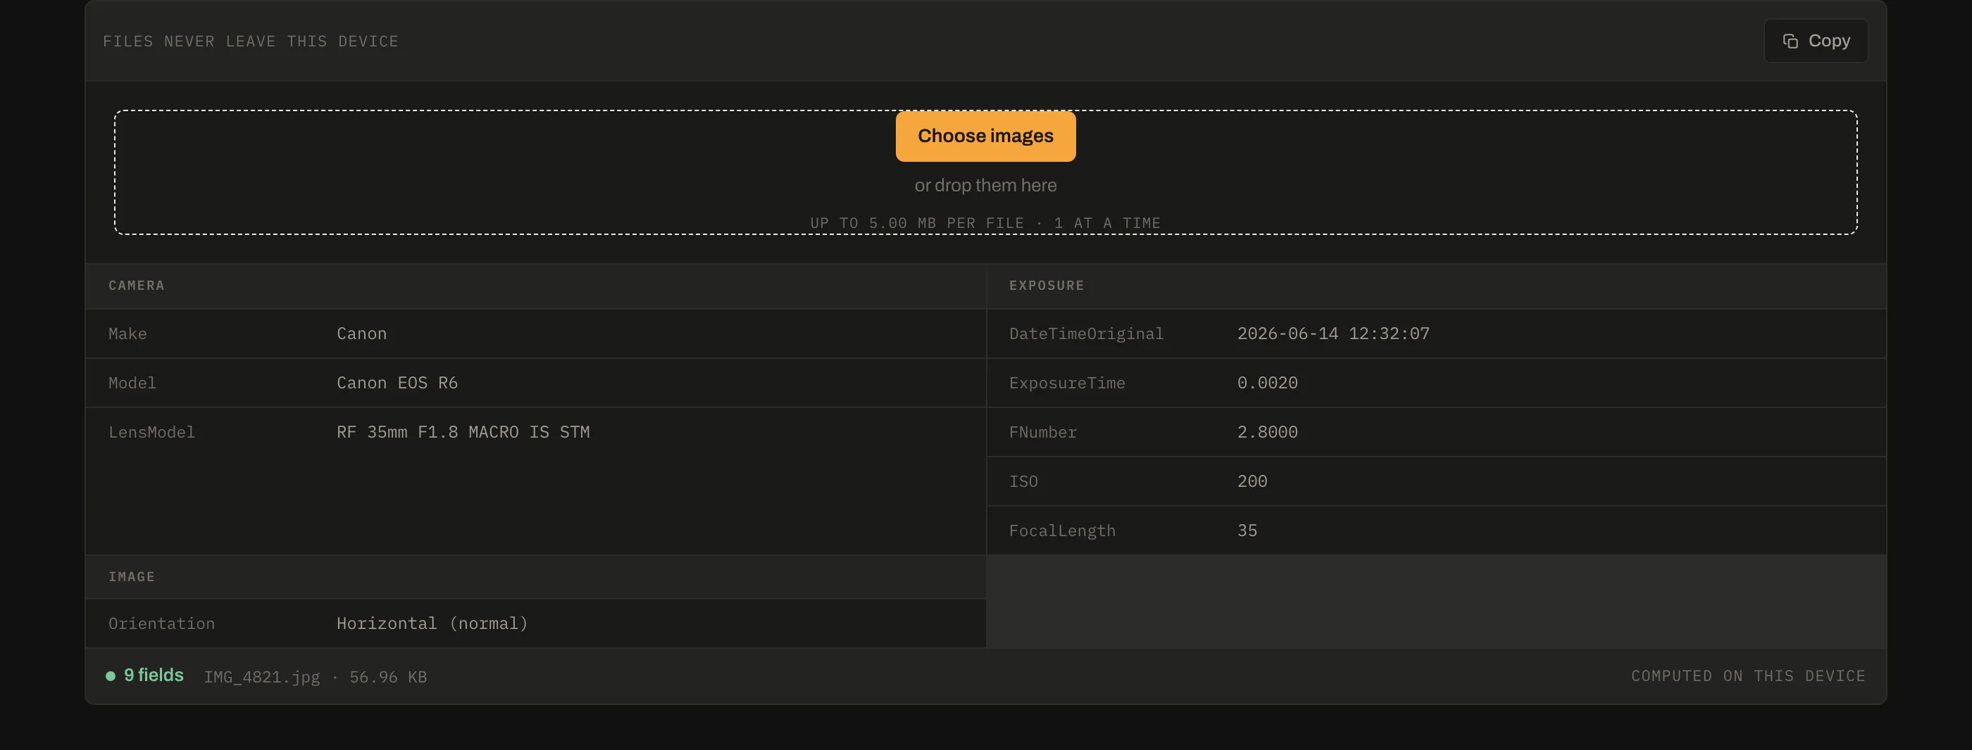
Task: Click the "ExposureTime" field label
Action: pos(1066,382)
